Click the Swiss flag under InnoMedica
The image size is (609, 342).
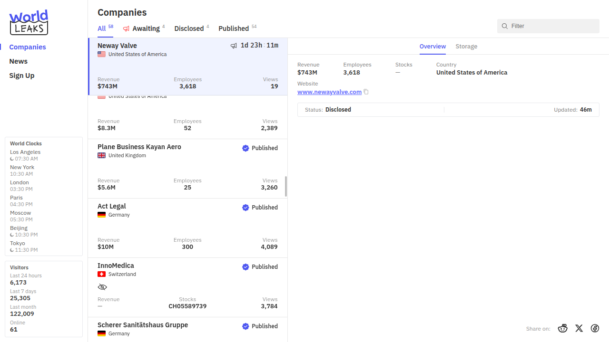coord(101,274)
